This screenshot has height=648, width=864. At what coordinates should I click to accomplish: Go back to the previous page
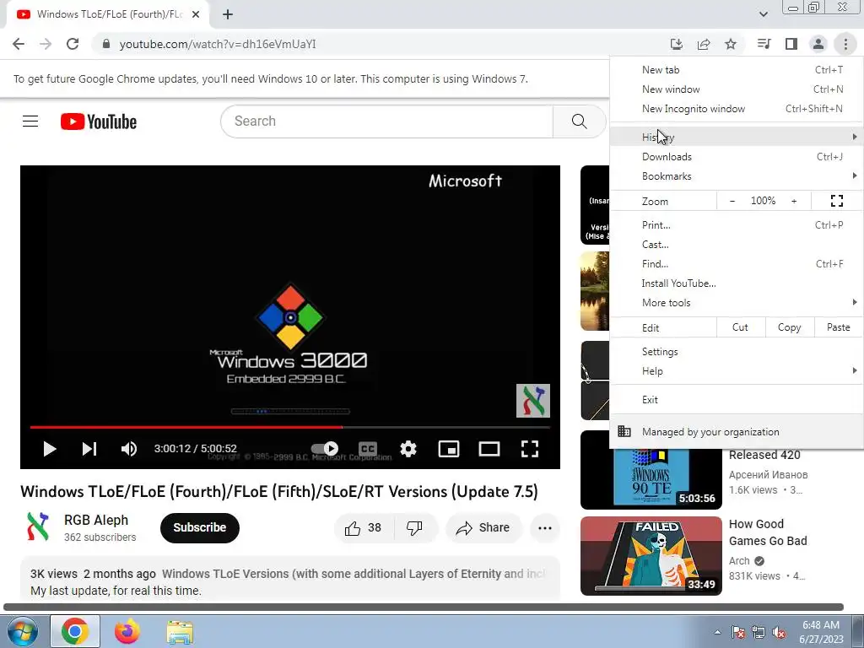click(19, 44)
